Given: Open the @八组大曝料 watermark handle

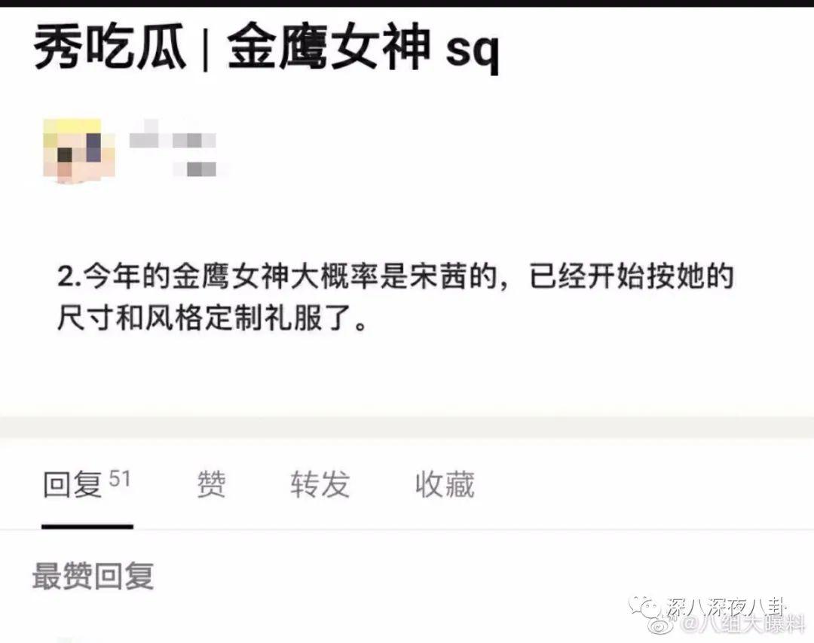Looking at the screenshot, I should (743, 624).
